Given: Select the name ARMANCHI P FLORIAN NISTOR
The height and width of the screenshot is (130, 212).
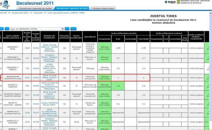Looking at the screenshot, I should tap(13, 112).
